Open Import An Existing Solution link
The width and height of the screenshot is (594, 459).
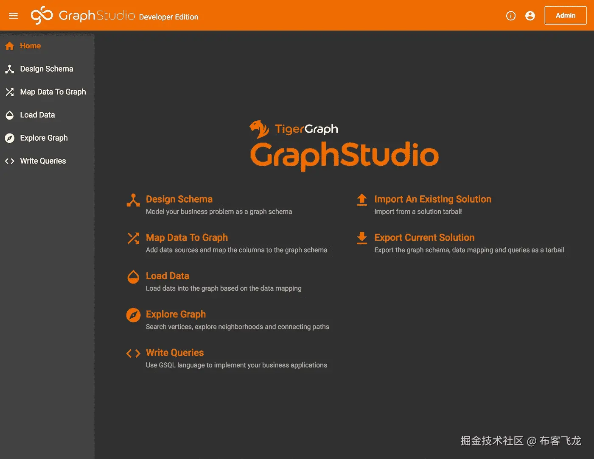pos(433,199)
